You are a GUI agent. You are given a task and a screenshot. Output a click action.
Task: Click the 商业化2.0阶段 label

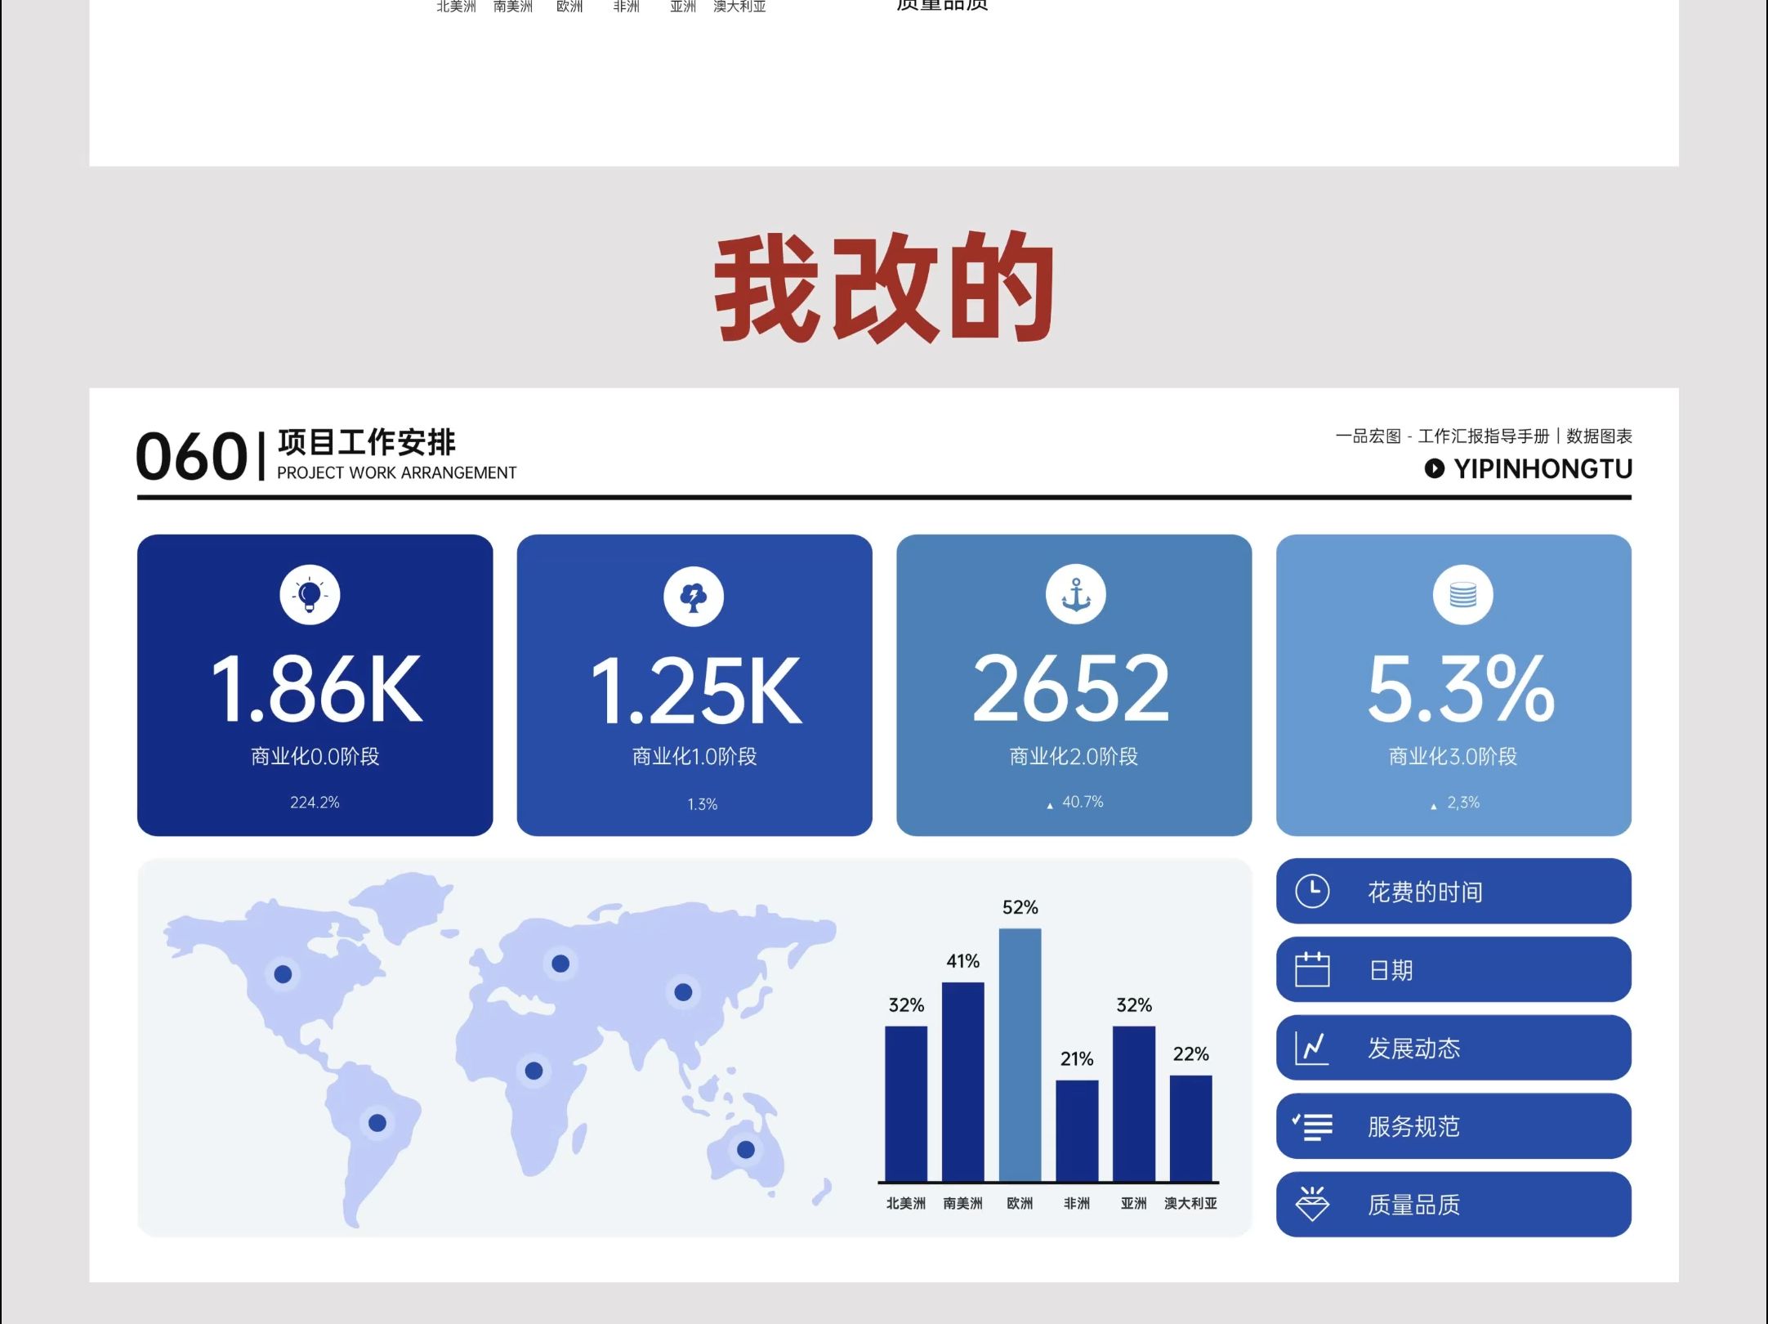click(1074, 757)
